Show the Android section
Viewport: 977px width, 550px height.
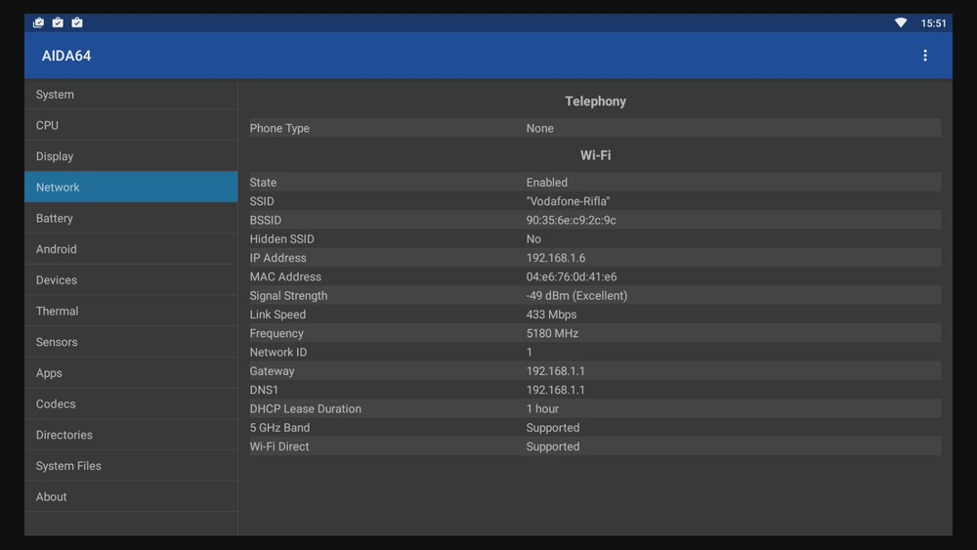click(x=131, y=249)
